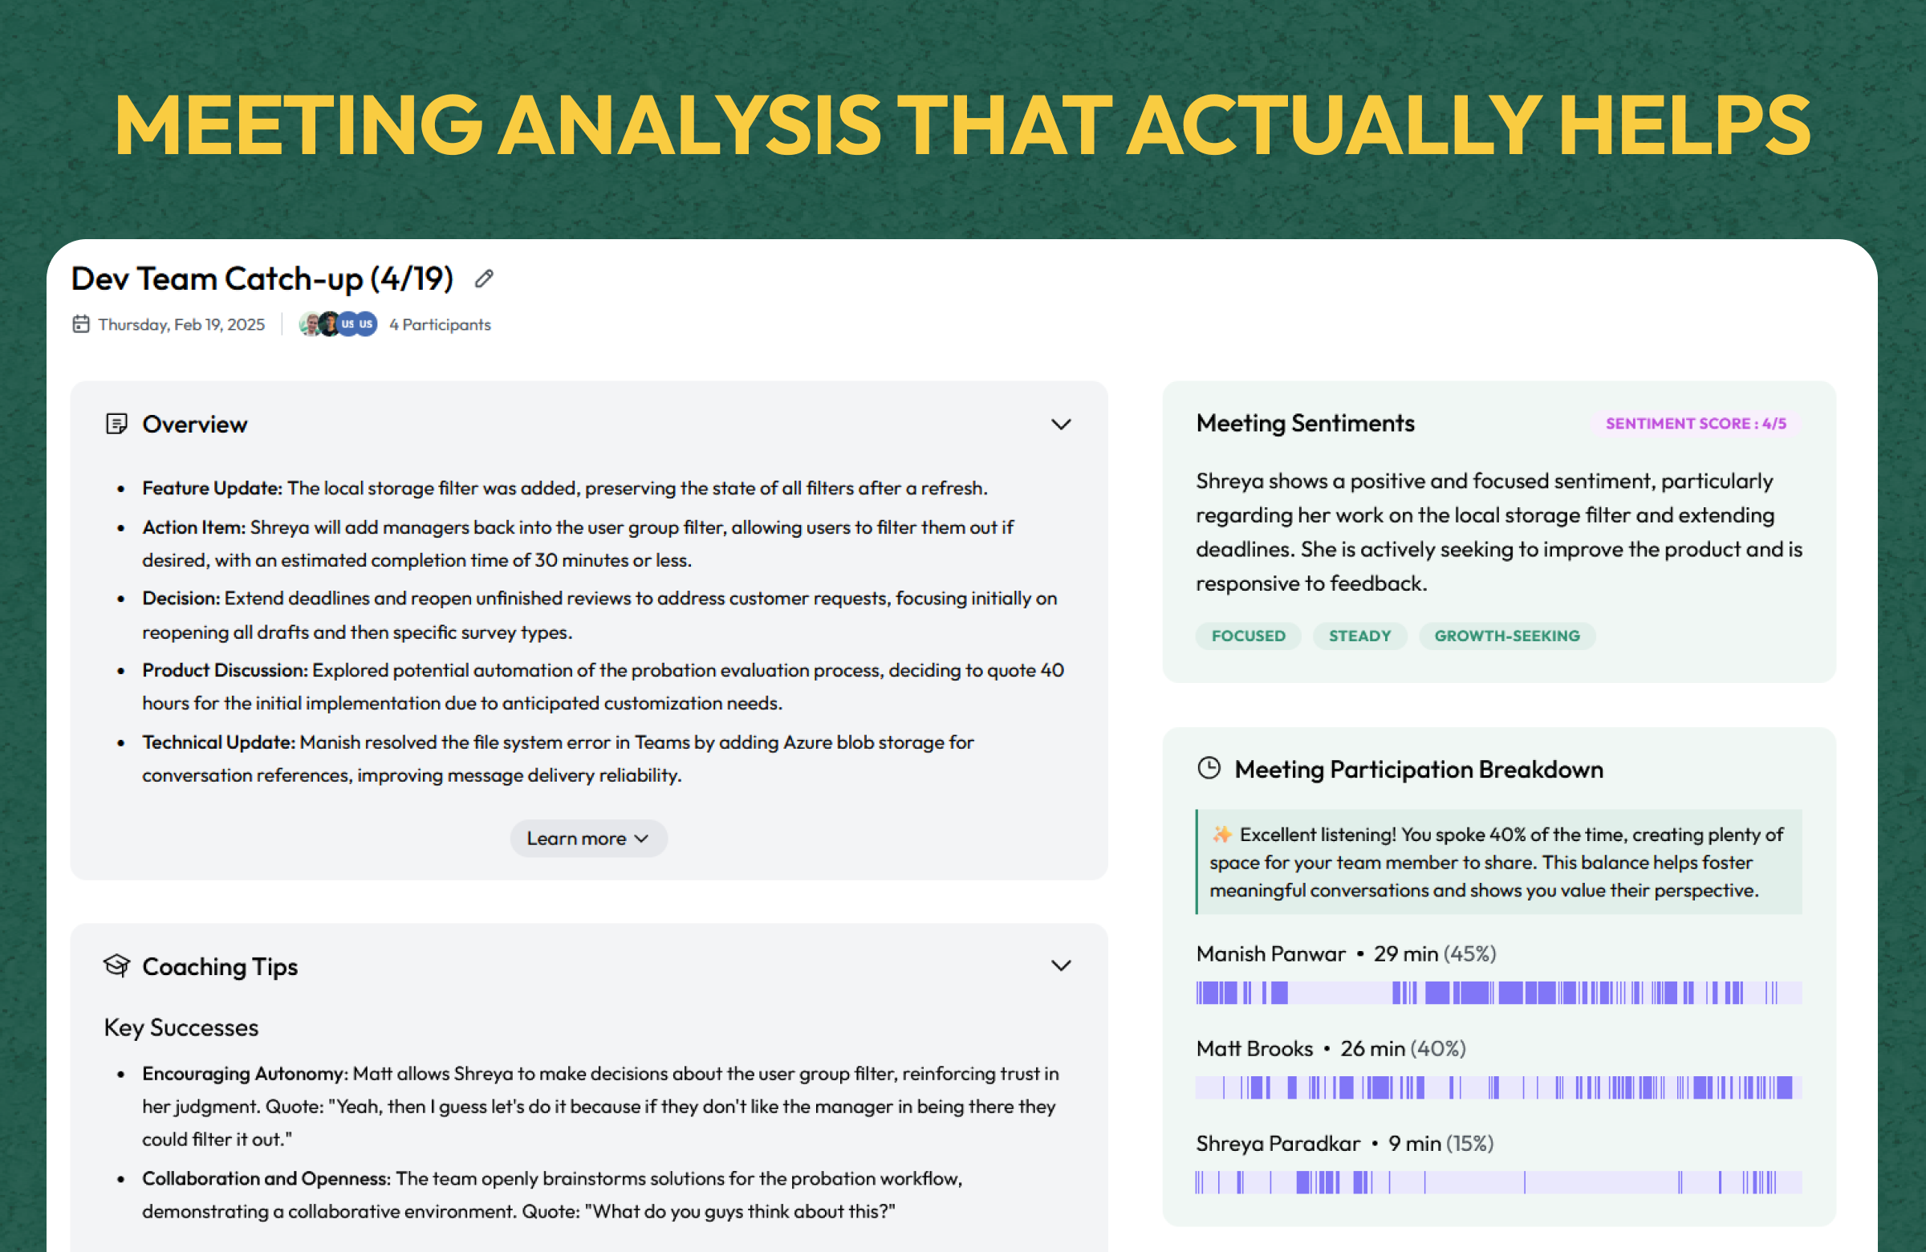Click Manish Panwar's participation timeline bar

point(1498,992)
